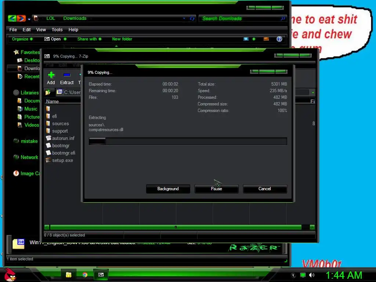The image size is (376, 282).
Task: Open Pictures library
Action: 29,117
